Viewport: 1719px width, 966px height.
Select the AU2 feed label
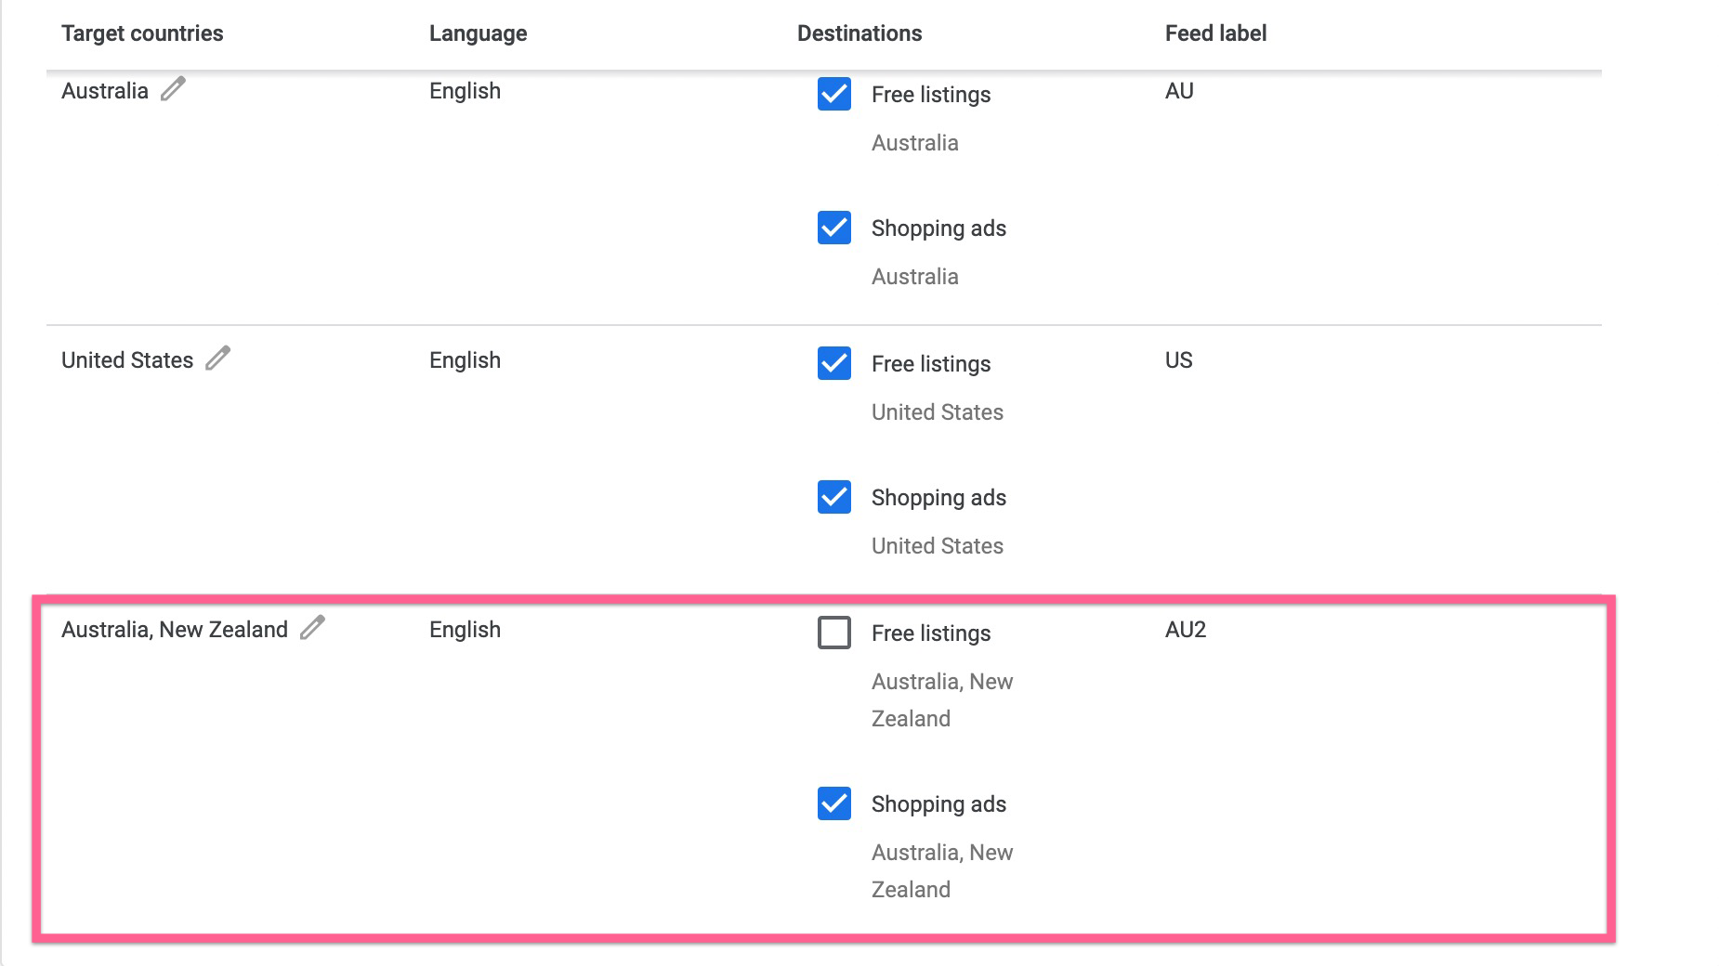[x=1186, y=630]
